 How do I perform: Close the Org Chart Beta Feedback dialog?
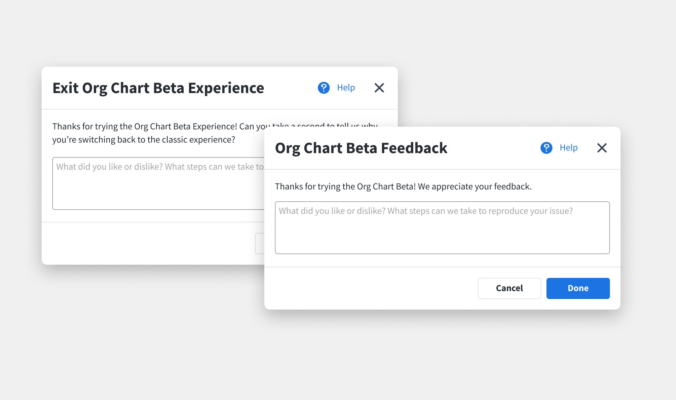[x=602, y=148]
